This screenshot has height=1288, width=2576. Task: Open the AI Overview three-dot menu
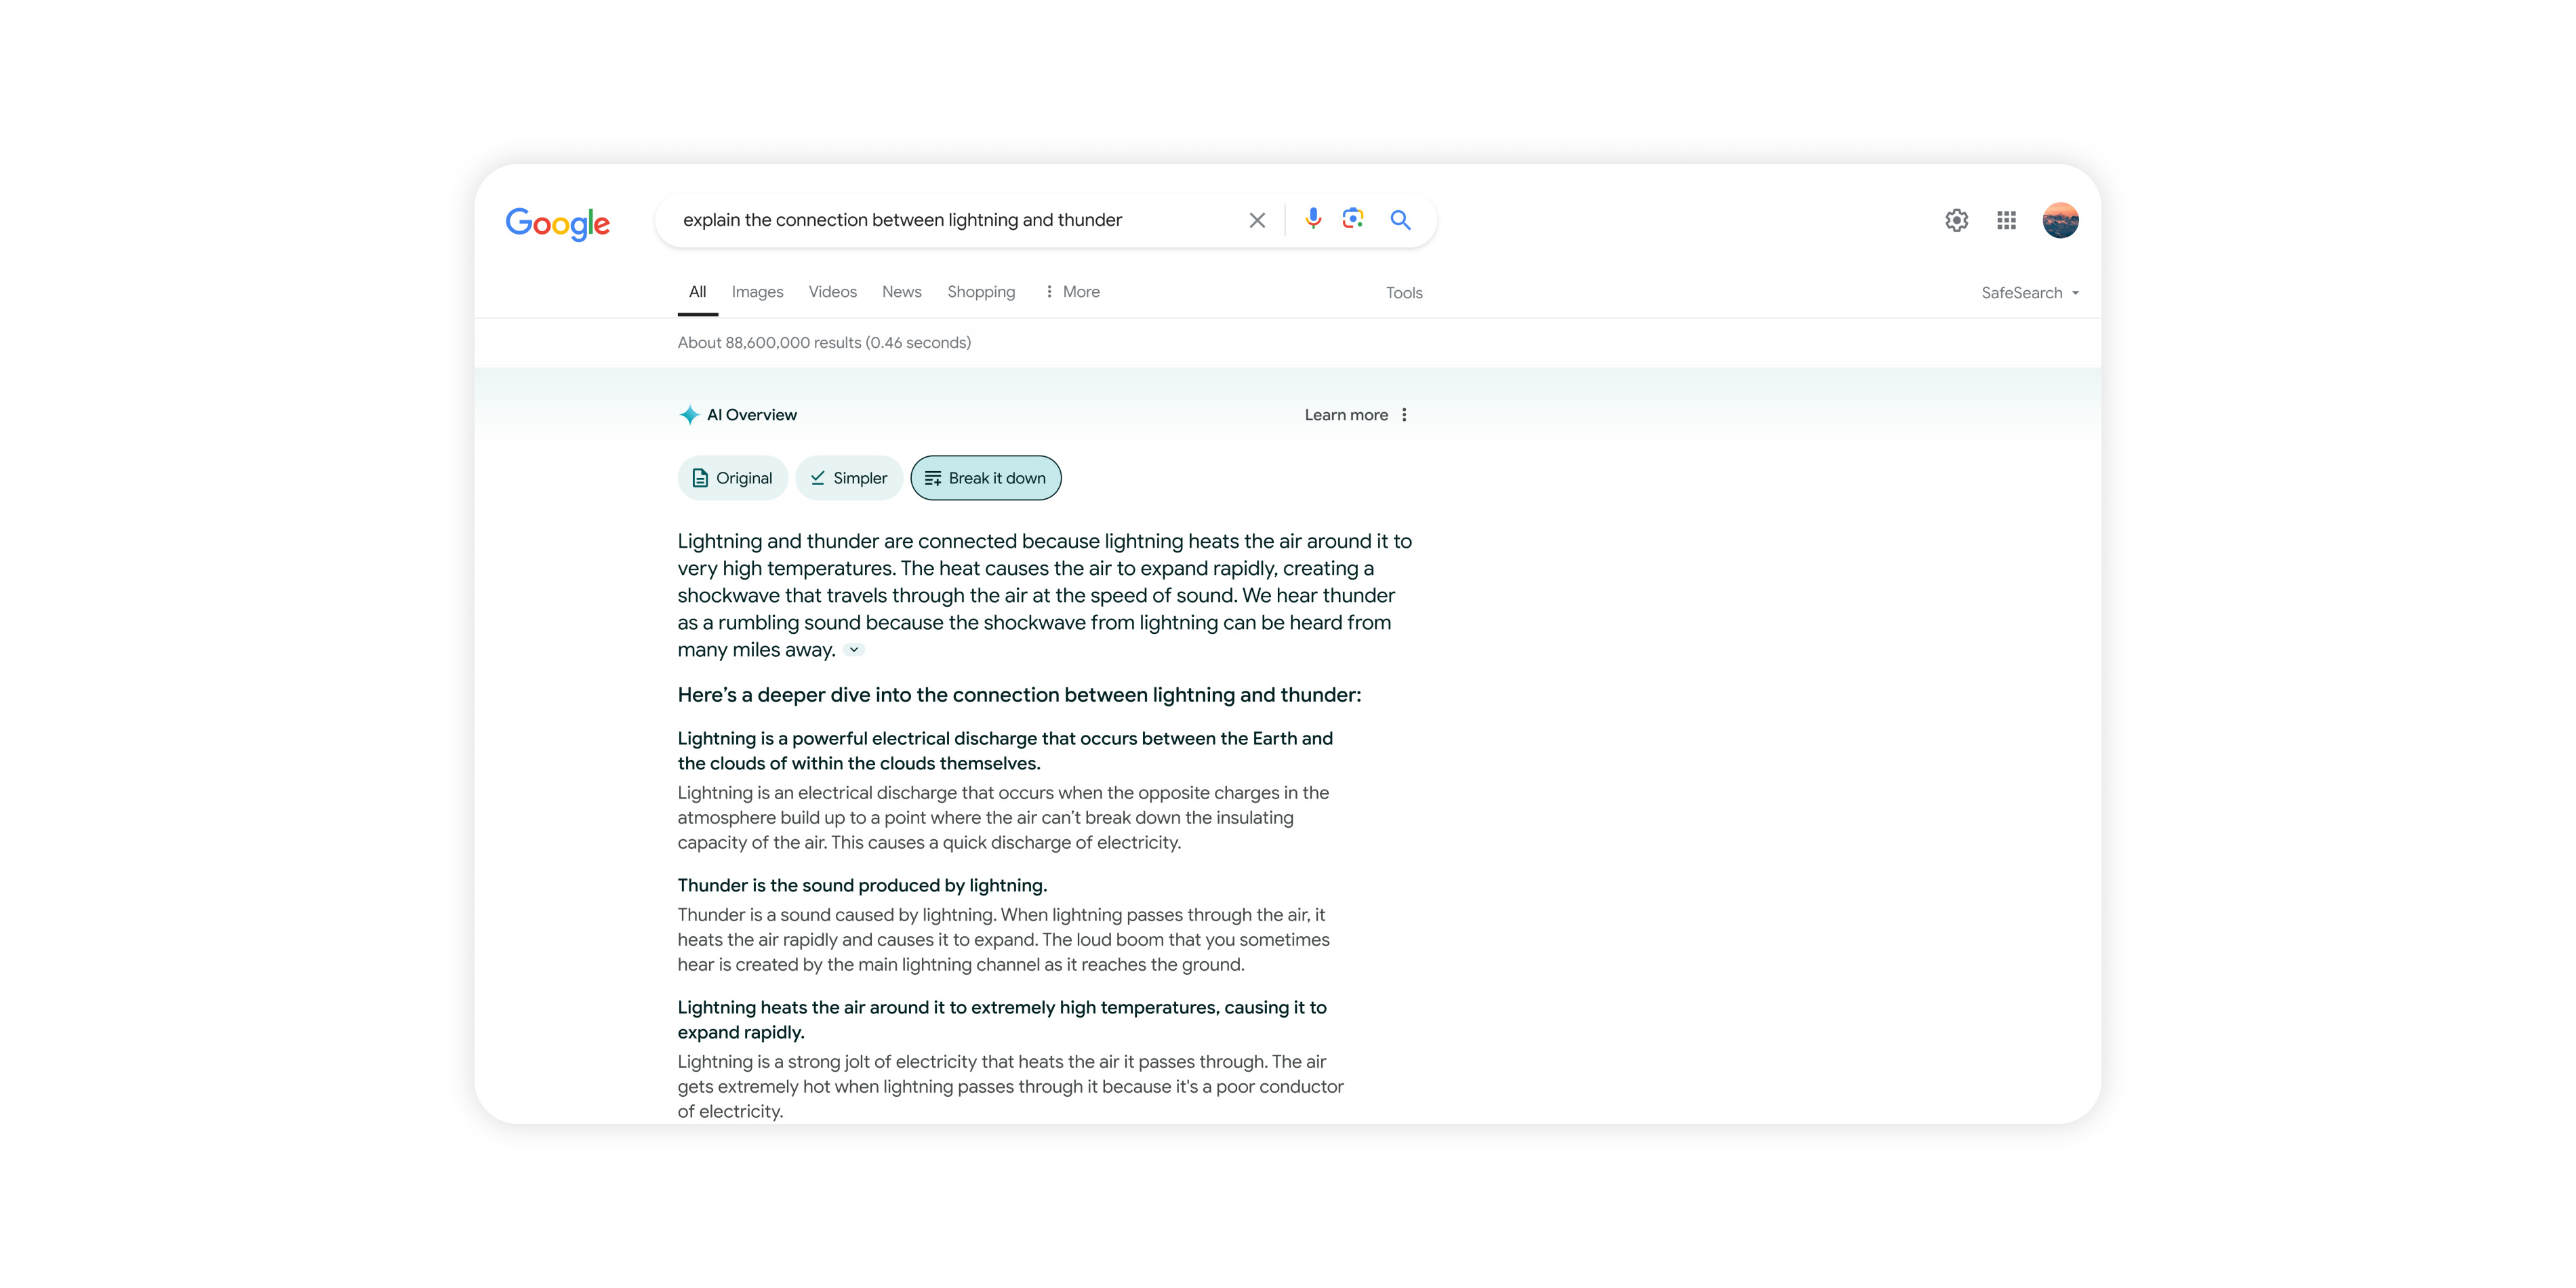1404,414
